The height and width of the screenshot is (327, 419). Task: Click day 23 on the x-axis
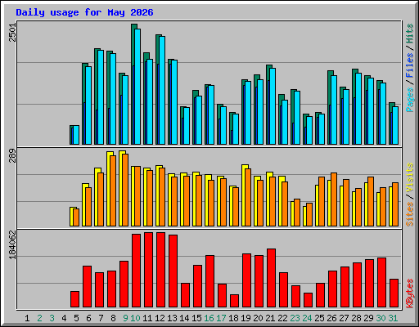[295, 318]
